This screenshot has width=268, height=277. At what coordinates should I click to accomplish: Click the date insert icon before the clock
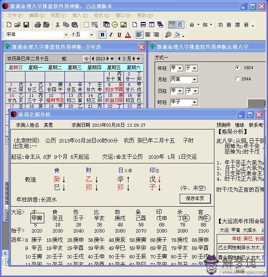pyautogui.click(x=106, y=25)
